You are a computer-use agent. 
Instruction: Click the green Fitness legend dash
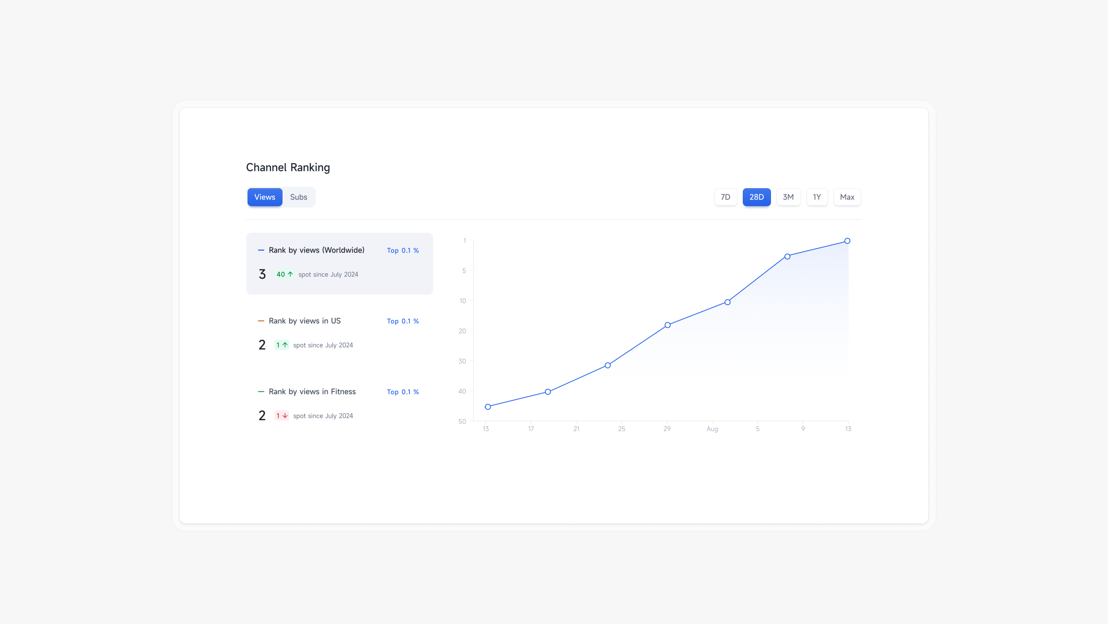tap(261, 391)
